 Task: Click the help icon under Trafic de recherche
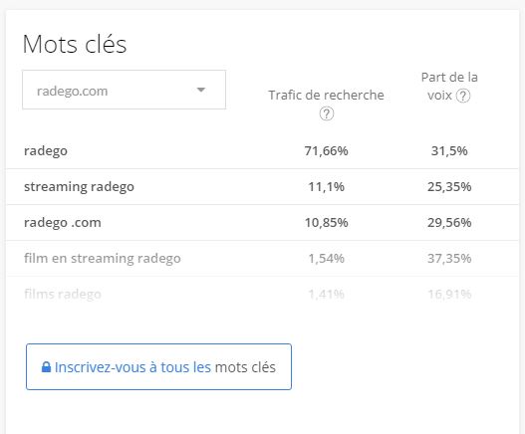[x=327, y=113]
